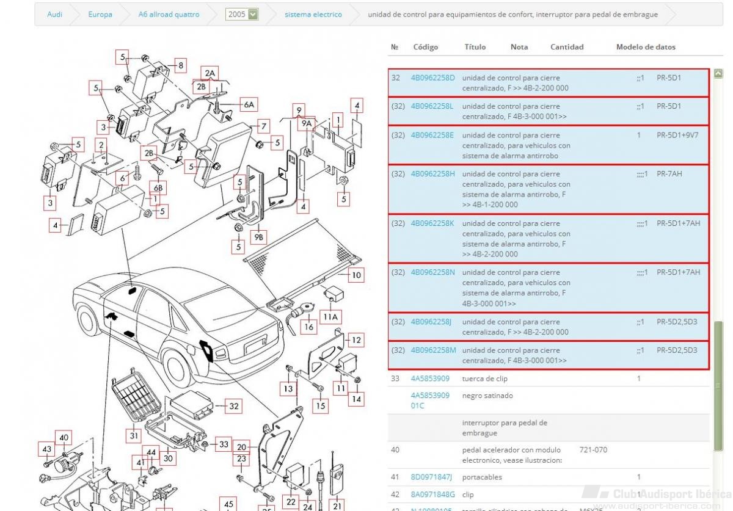Click the PR-7AH data model value
733x511 pixels.
tap(669, 173)
